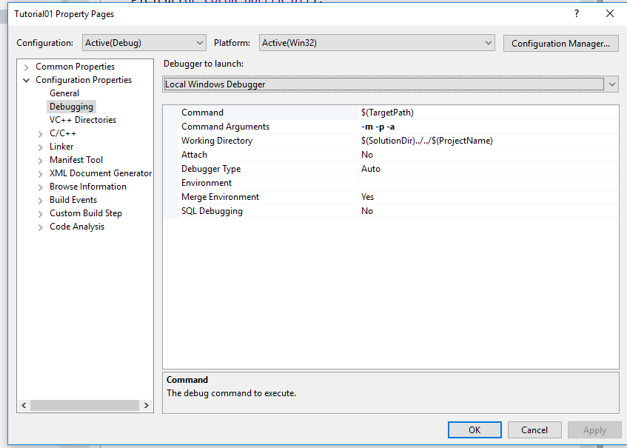This screenshot has height=448, width=627.
Task: Click the tree horizontal scrollbar thumb
Action: [x=85, y=405]
